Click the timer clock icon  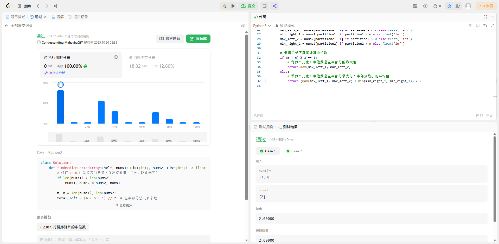pyautogui.click(x=449, y=6)
